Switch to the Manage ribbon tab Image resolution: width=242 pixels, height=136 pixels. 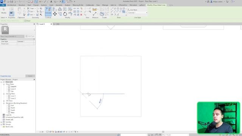[105, 5]
